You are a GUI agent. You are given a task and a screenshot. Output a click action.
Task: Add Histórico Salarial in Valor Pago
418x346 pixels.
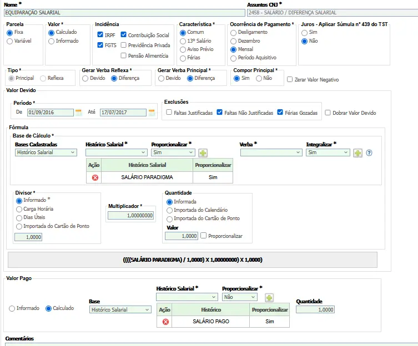[x=269, y=297]
